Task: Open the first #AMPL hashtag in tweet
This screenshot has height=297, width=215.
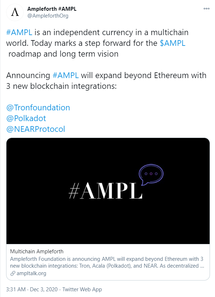Action: pyautogui.click(x=19, y=32)
